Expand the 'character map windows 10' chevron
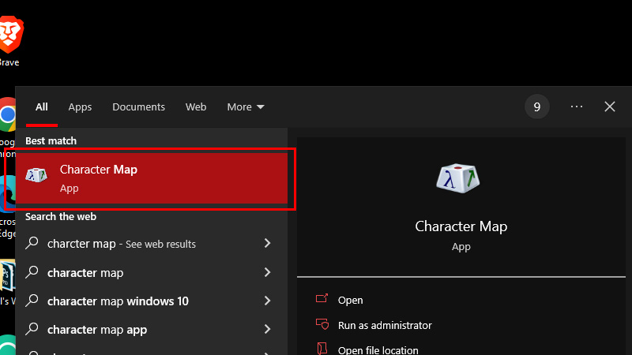Viewport: 632px width, 355px height. (267, 301)
